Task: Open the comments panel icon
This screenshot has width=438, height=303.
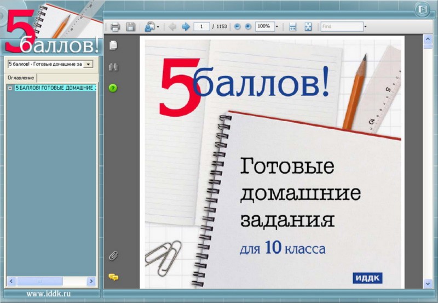Action: (113, 277)
